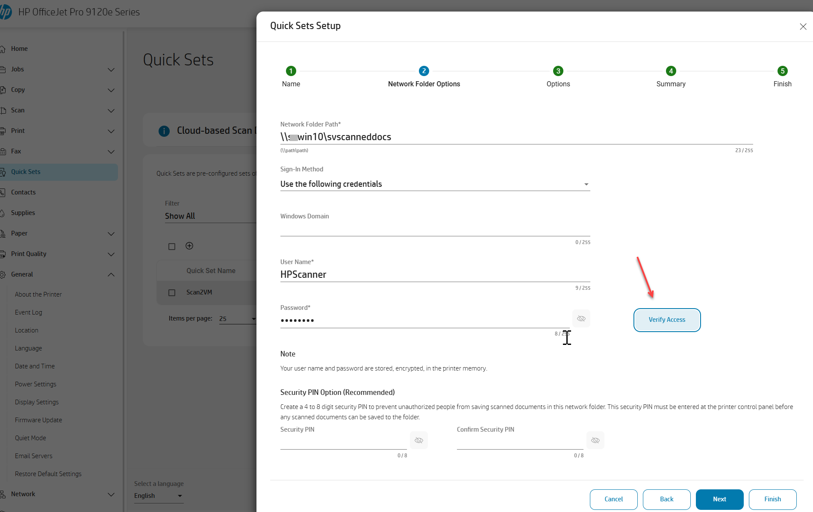
Task: Open About the Printer page
Action: [38, 294]
